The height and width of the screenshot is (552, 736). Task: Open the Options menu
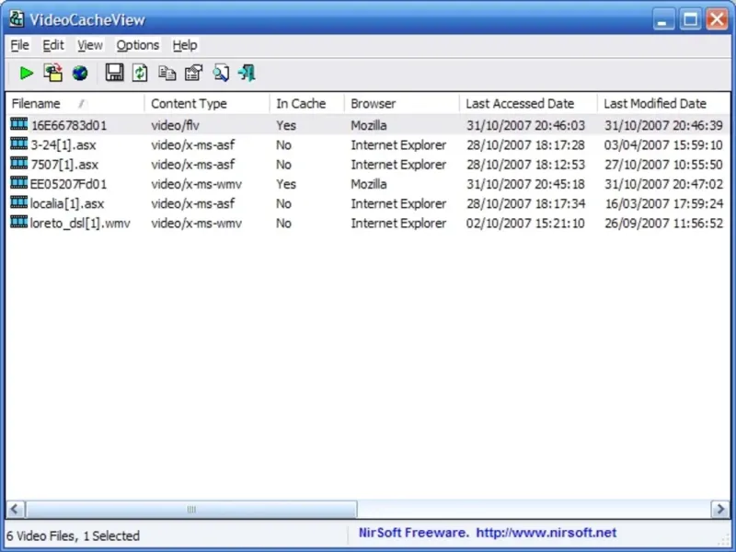tap(137, 45)
